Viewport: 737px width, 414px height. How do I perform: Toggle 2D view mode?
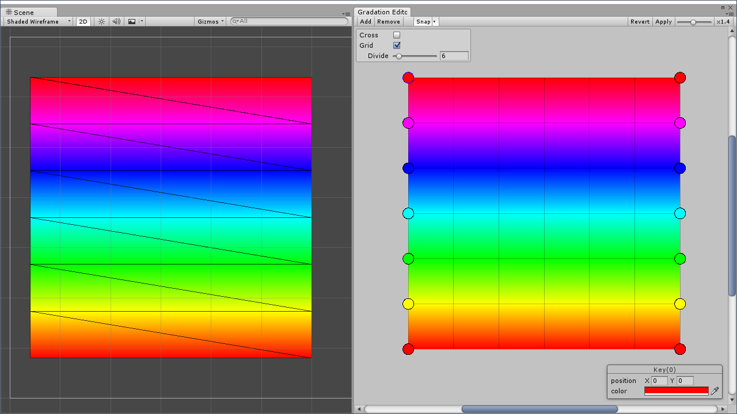83,21
